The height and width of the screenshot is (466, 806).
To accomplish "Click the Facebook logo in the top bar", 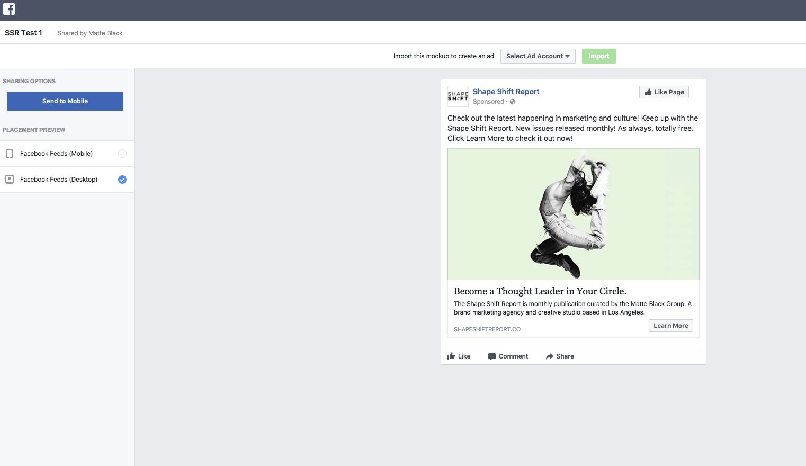I will [x=9, y=9].
